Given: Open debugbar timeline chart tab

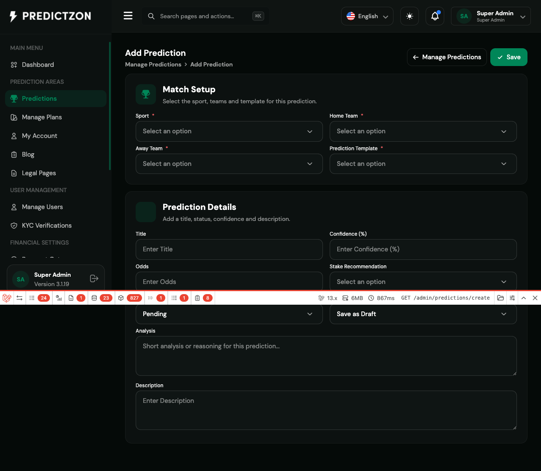Looking at the screenshot, I should pos(59,298).
